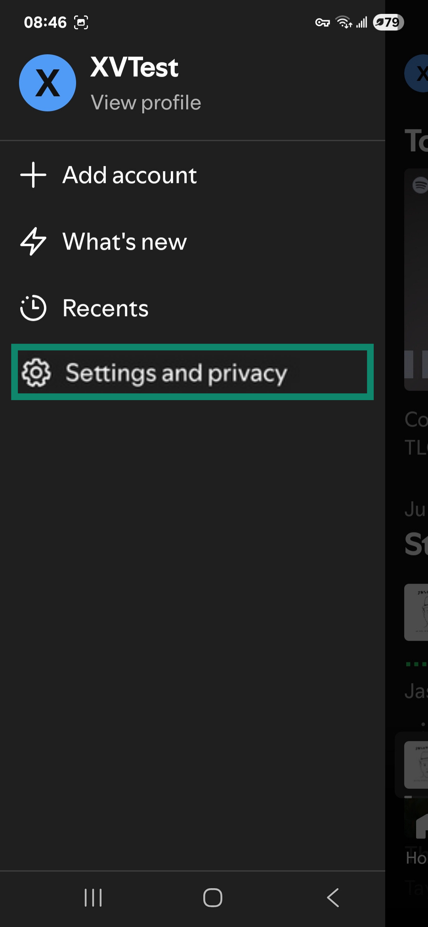This screenshot has width=428, height=927.
Task: Select the Settings and privacy menu entry
Action: tap(176, 373)
